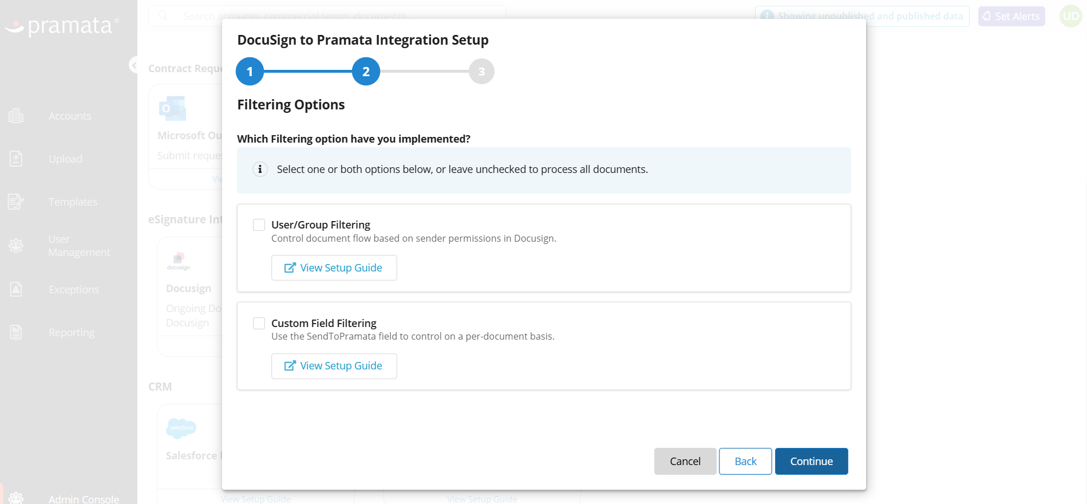Click Continue to proceed

coord(811,461)
